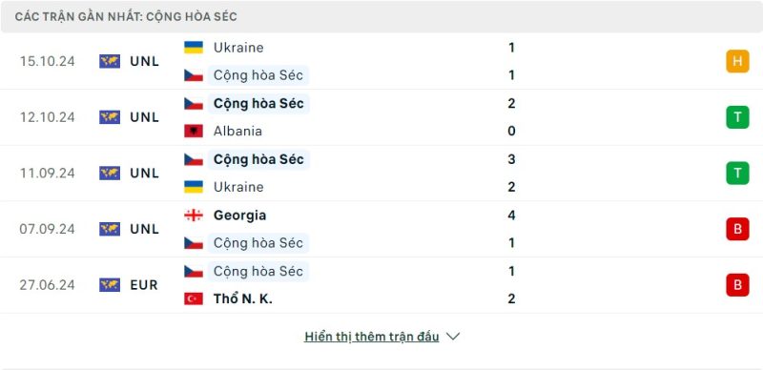
Task: Click the orange H draw result badge
Action: [x=737, y=61]
